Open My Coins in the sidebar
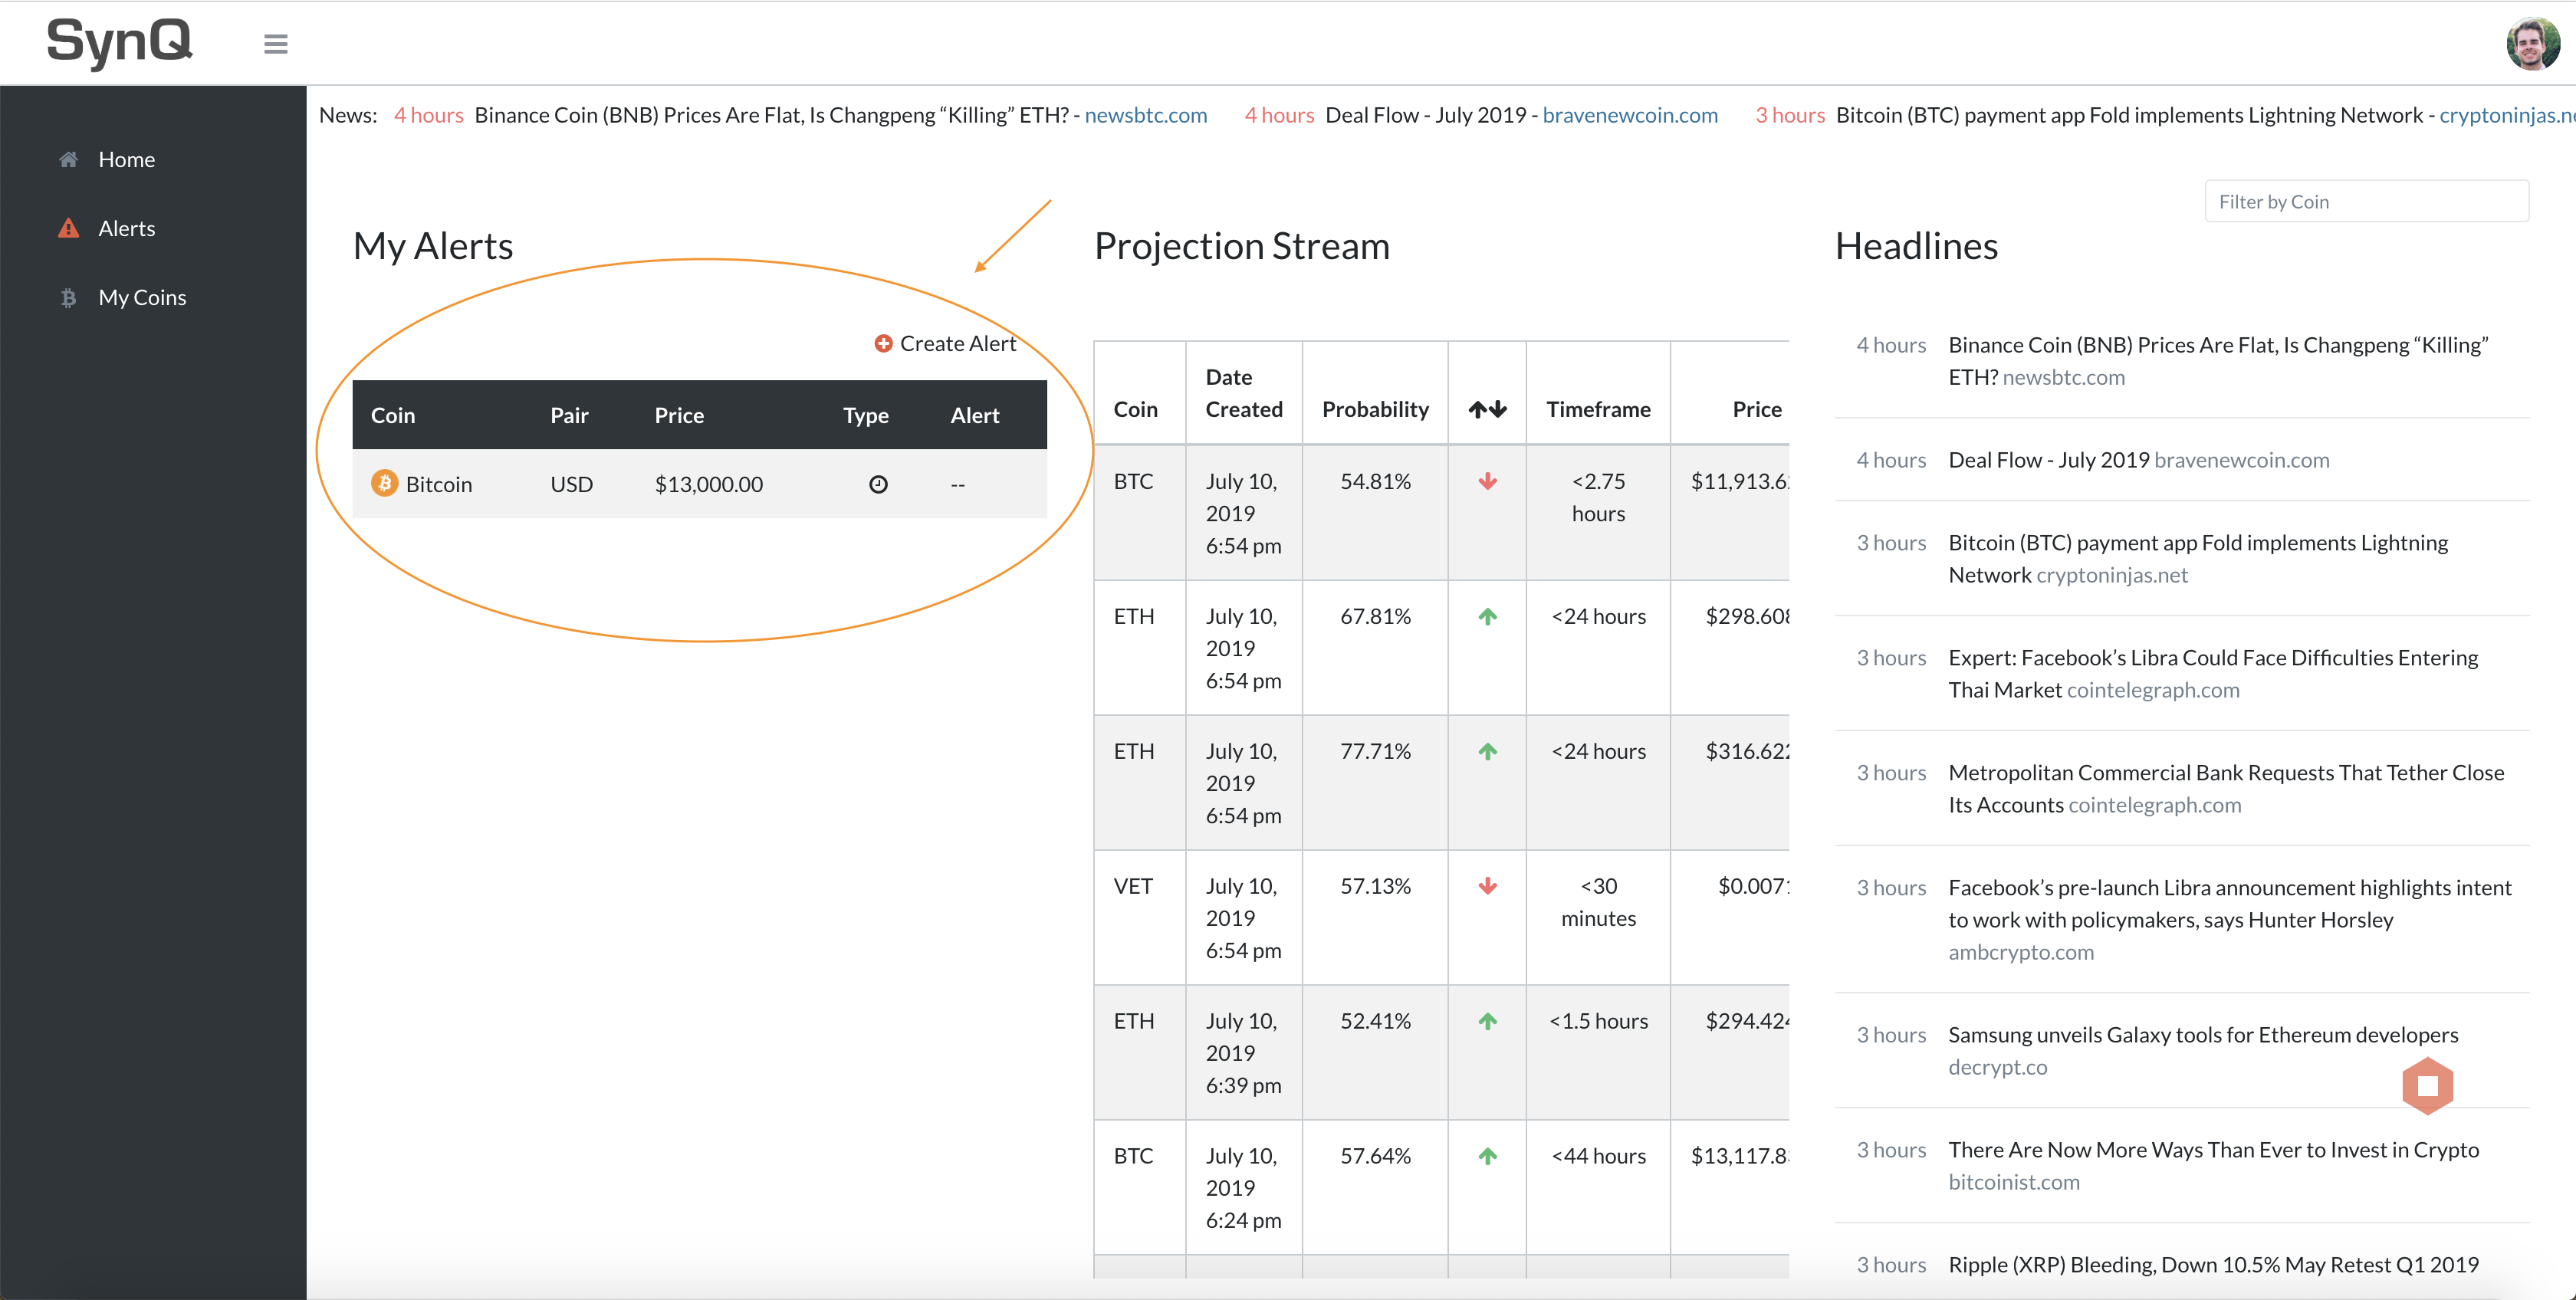 coord(142,297)
